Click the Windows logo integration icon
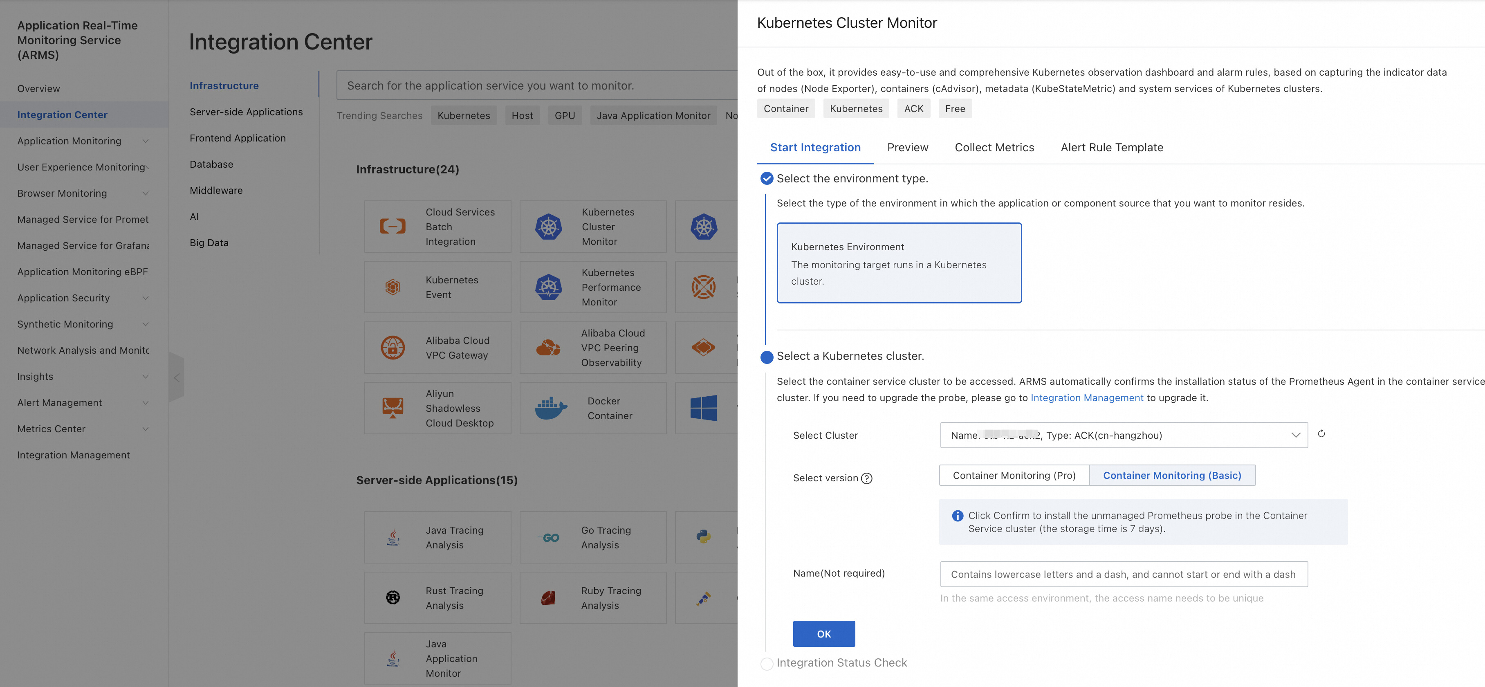The width and height of the screenshot is (1485, 687). (x=703, y=408)
